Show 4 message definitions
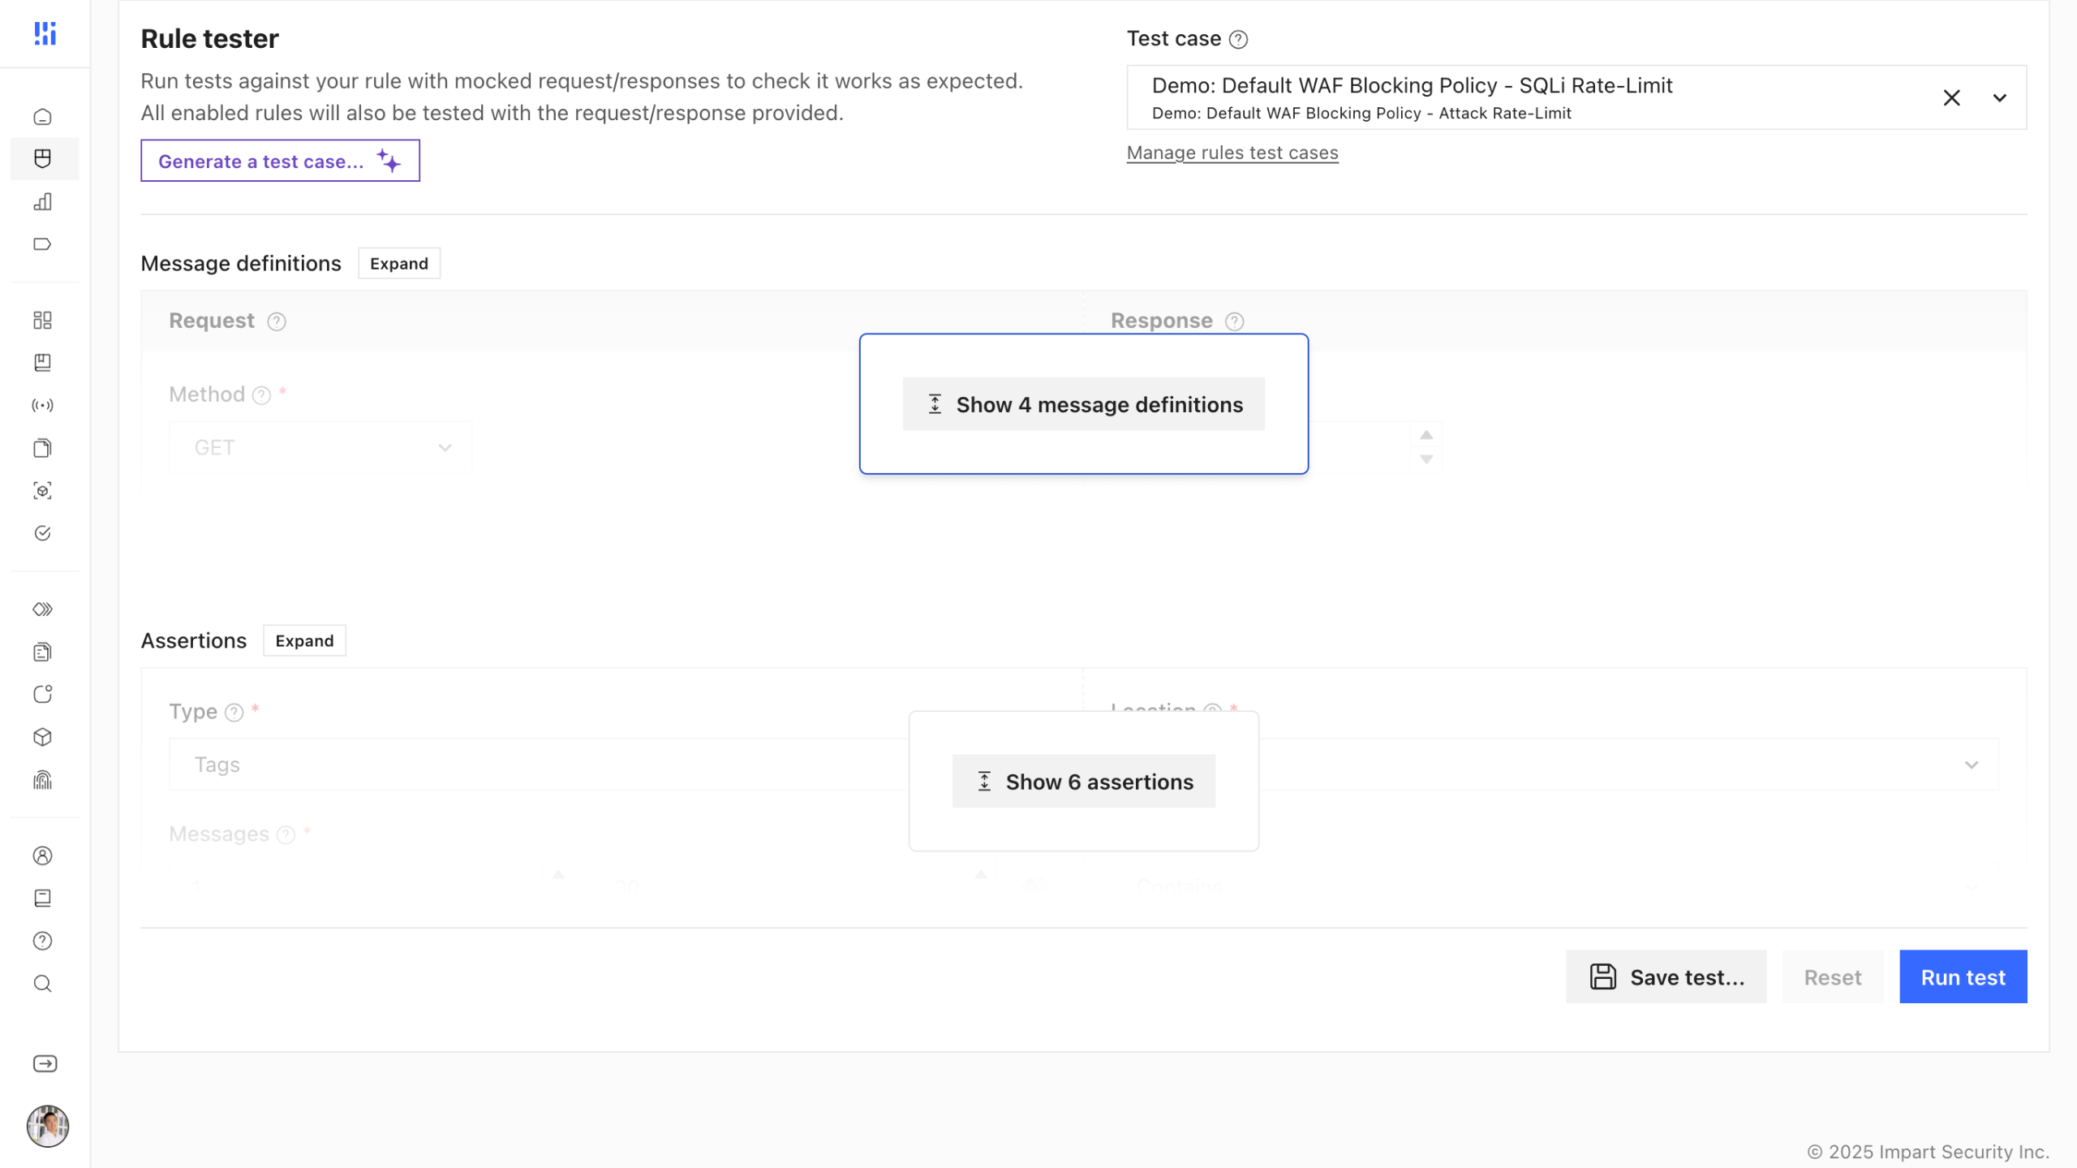This screenshot has width=2077, height=1168. [1083, 404]
